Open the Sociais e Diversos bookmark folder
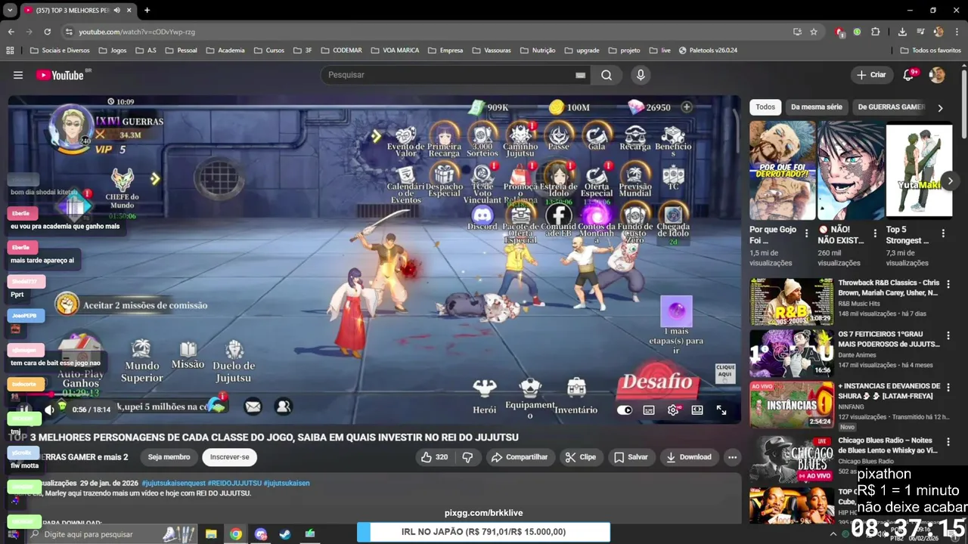Screen dimensions: 968x544 click(x=60, y=51)
